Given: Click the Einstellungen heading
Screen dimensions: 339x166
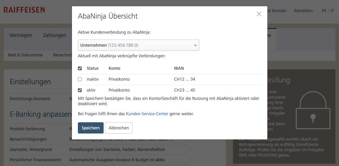Looking at the screenshot, I should click(30, 82).
